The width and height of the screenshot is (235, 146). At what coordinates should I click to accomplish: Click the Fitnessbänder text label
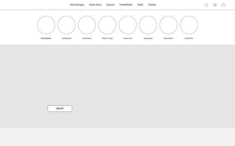[46, 38]
